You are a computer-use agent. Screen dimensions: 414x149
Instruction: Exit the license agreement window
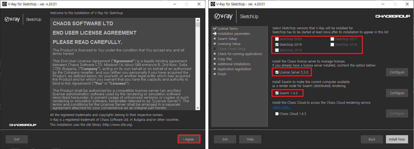(17, 139)
